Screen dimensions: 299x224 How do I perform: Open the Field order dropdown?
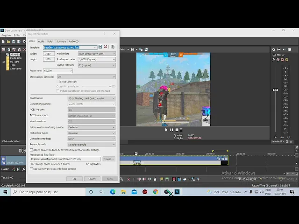pos(97,54)
